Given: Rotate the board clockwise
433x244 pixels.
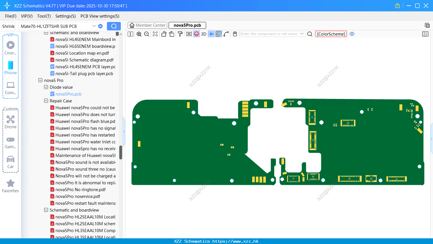Looking at the screenshot, I should [x=172, y=34].
